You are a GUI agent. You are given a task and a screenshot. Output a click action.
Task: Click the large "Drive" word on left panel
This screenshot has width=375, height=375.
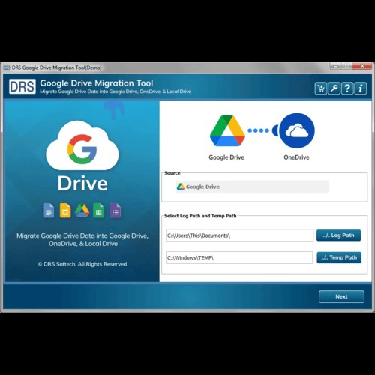(82, 184)
